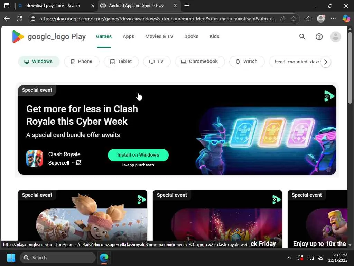This screenshot has height=266, width=354.
Task: Click the Supercell developer name
Action: 59,163
